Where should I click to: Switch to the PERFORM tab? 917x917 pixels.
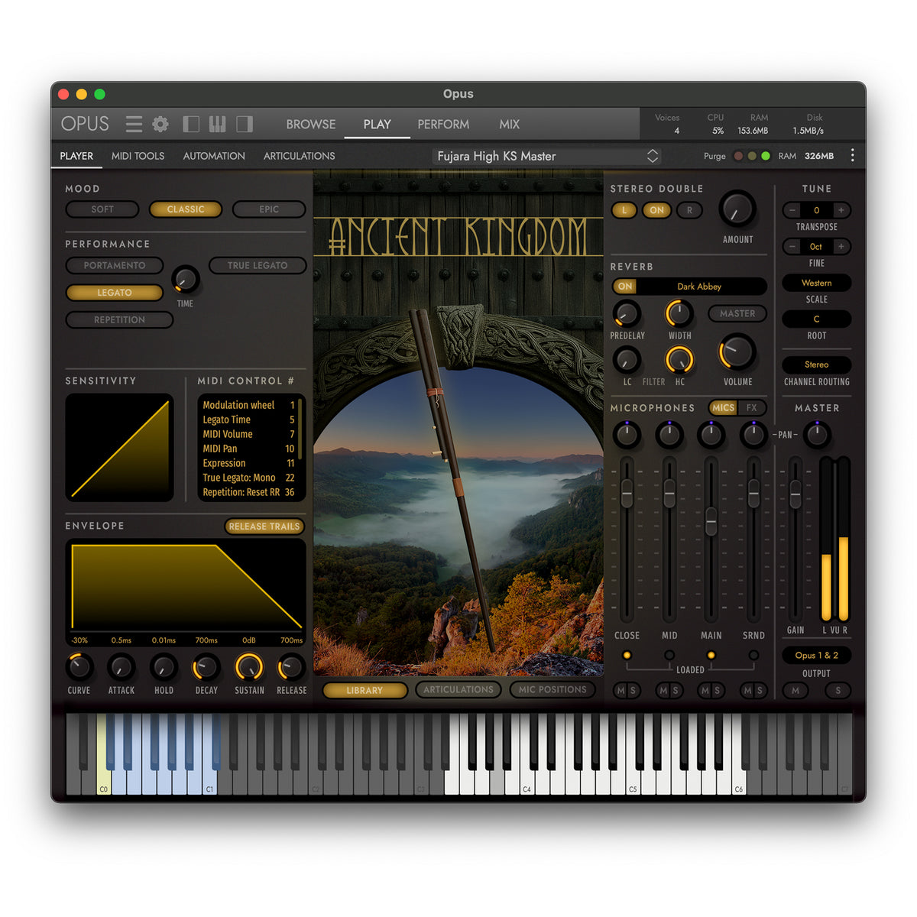[443, 124]
